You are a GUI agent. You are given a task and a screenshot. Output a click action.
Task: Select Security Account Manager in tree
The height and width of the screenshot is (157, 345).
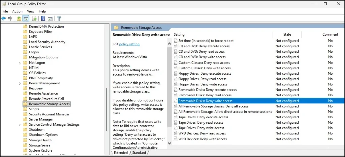click(49, 114)
